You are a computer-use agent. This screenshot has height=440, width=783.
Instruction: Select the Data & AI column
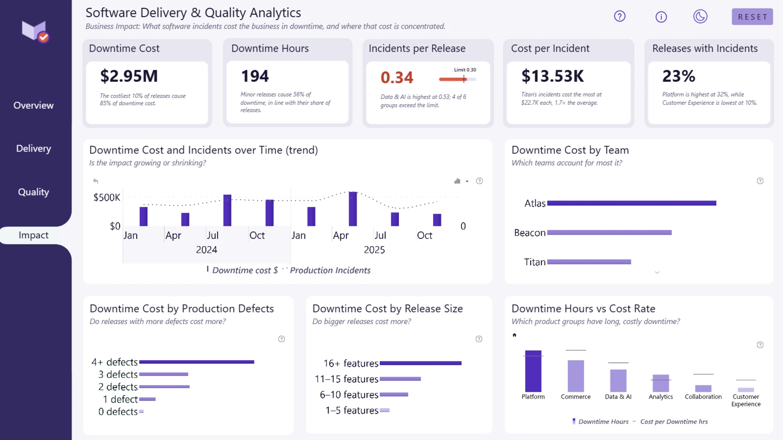618,381
